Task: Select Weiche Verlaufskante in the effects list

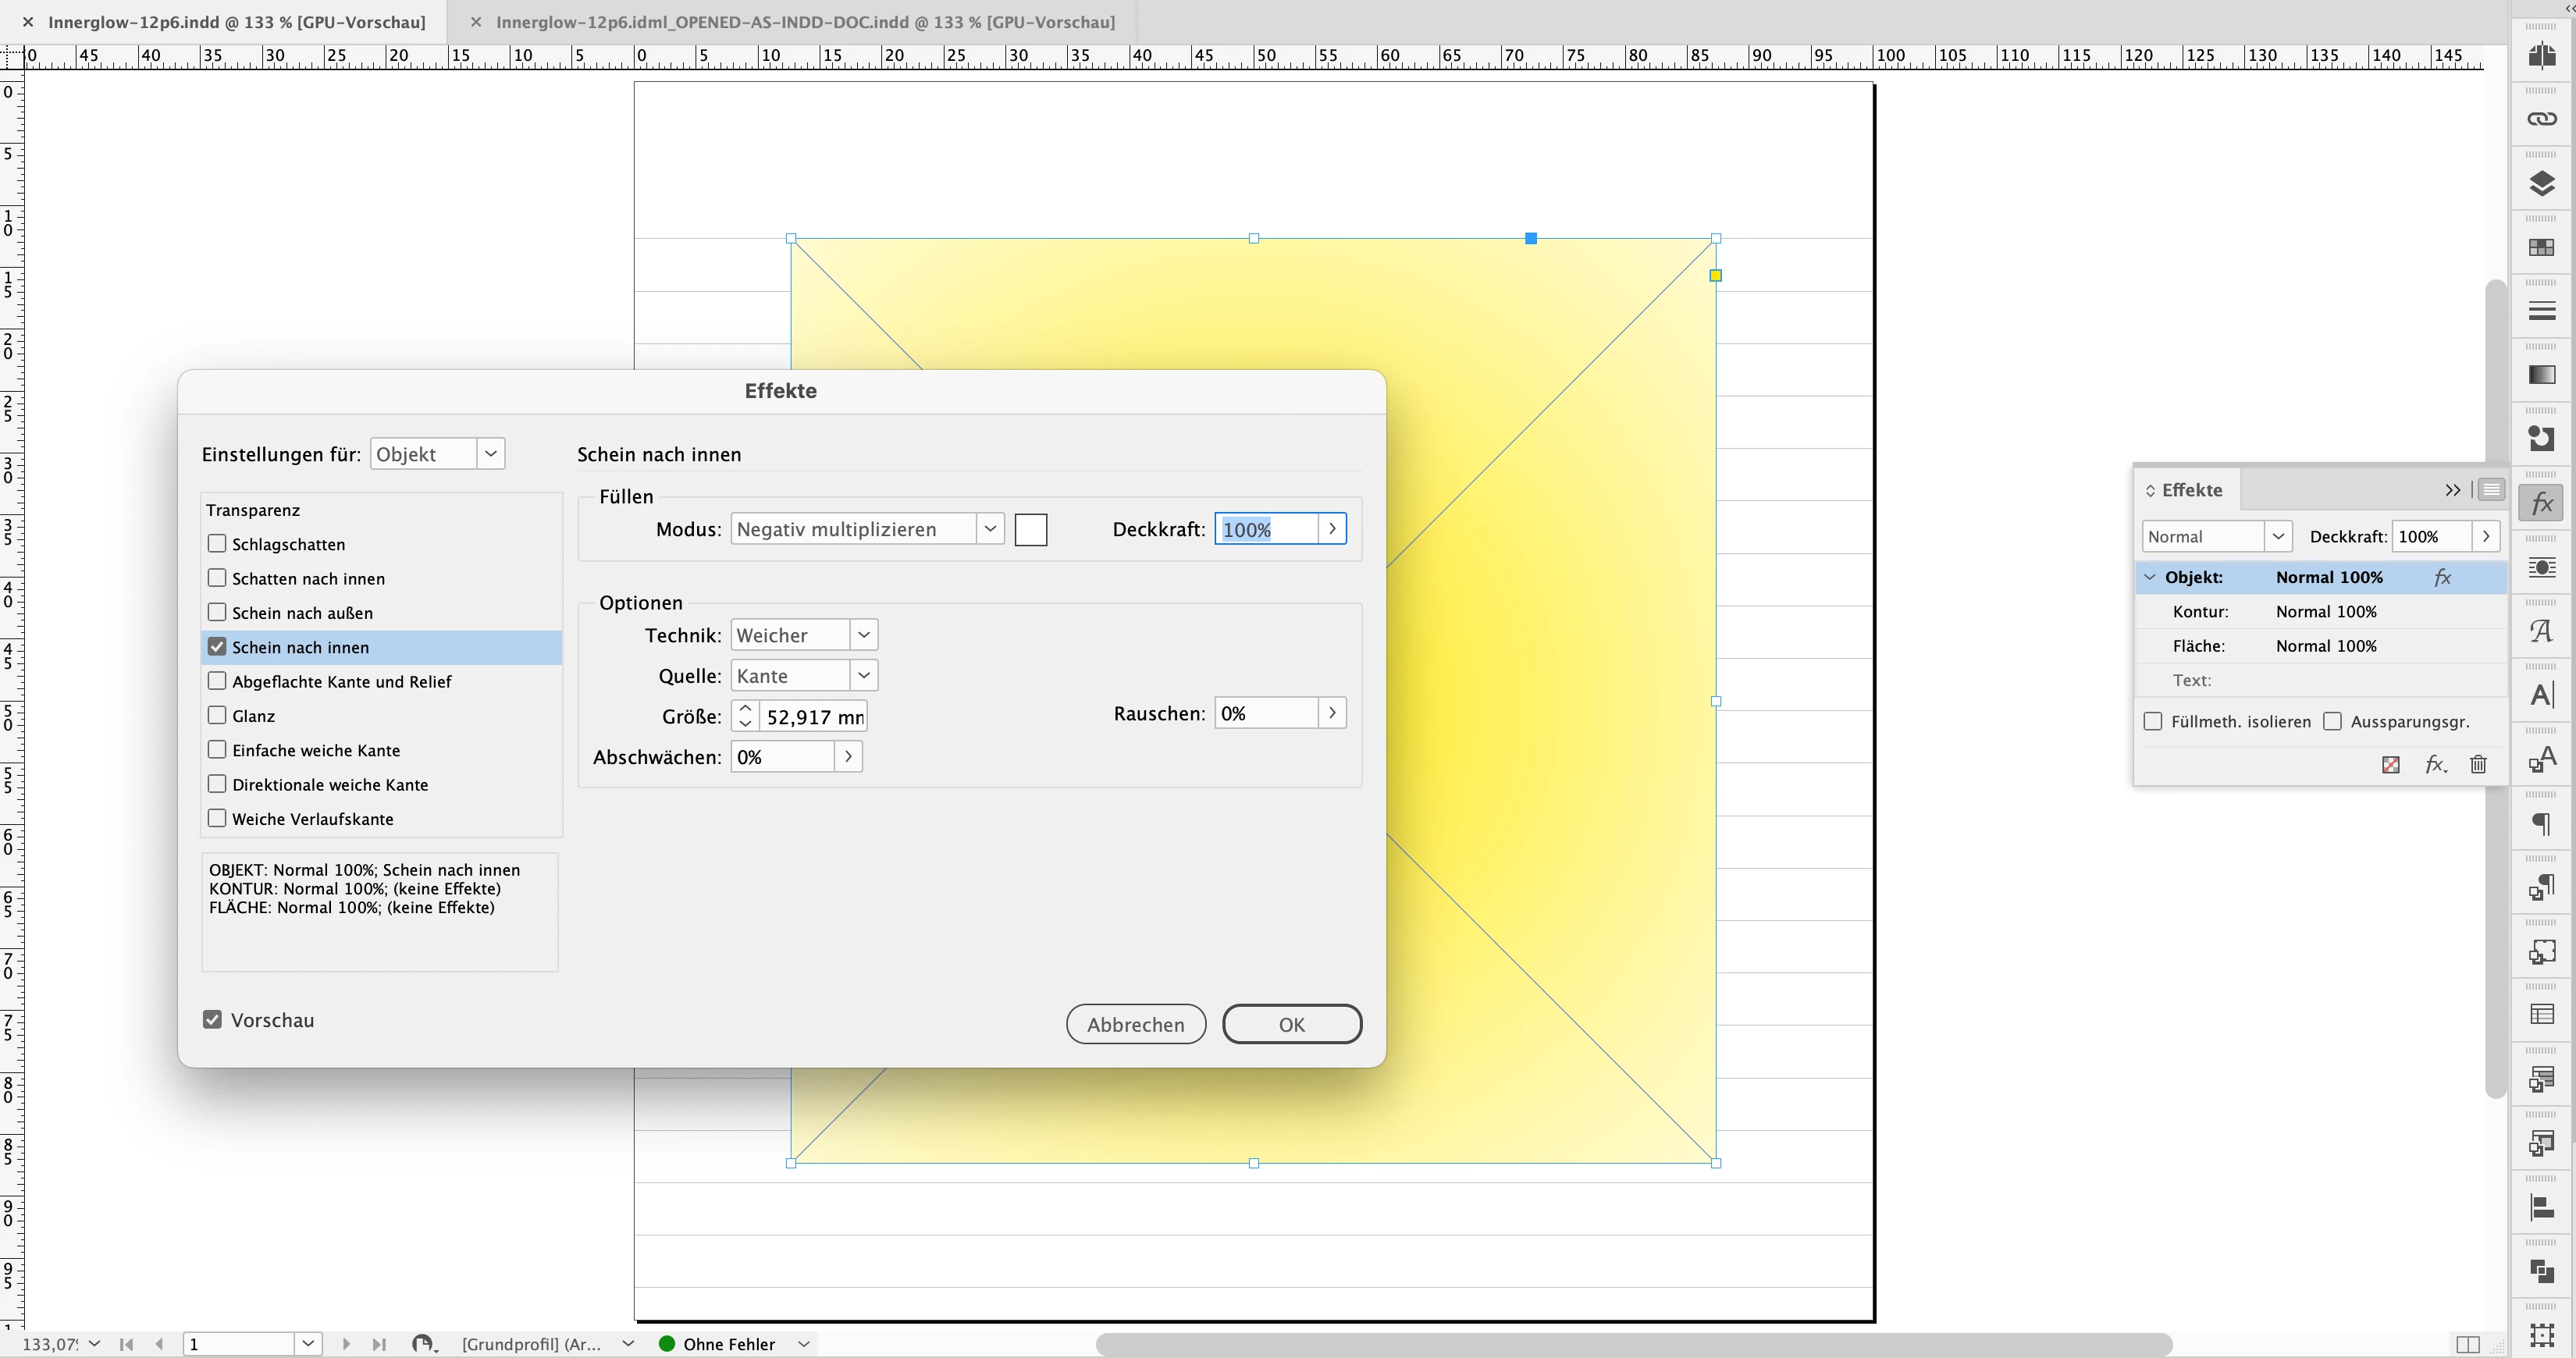Action: (312, 819)
